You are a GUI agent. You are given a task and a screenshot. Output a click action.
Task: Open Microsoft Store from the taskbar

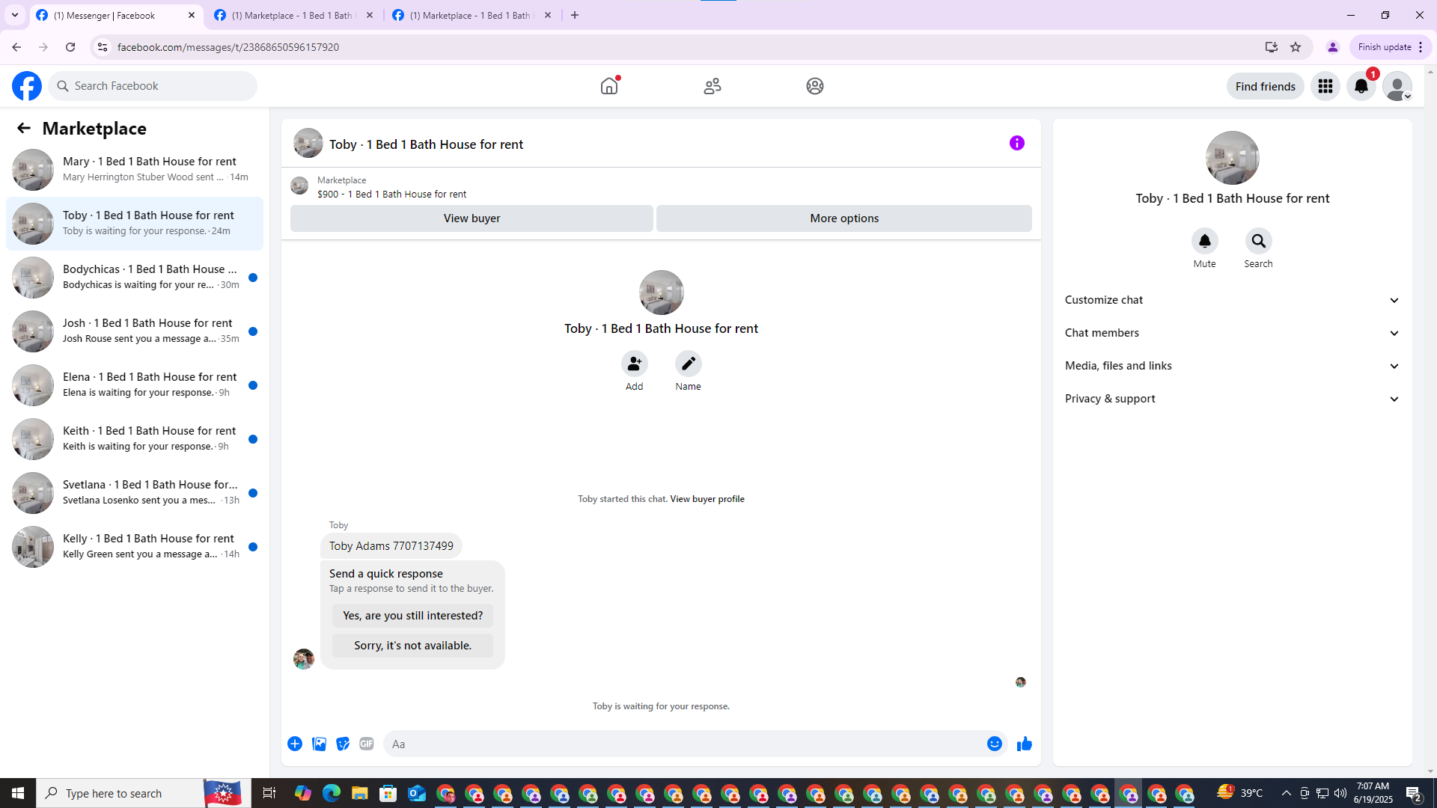click(x=388, y=793)
